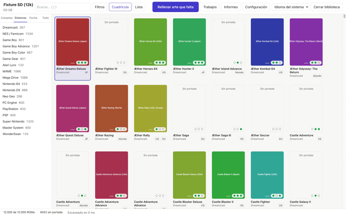Select the Æther Heroes 64 cover
This screenshot has height=216, width=346.
pos(151,42)
